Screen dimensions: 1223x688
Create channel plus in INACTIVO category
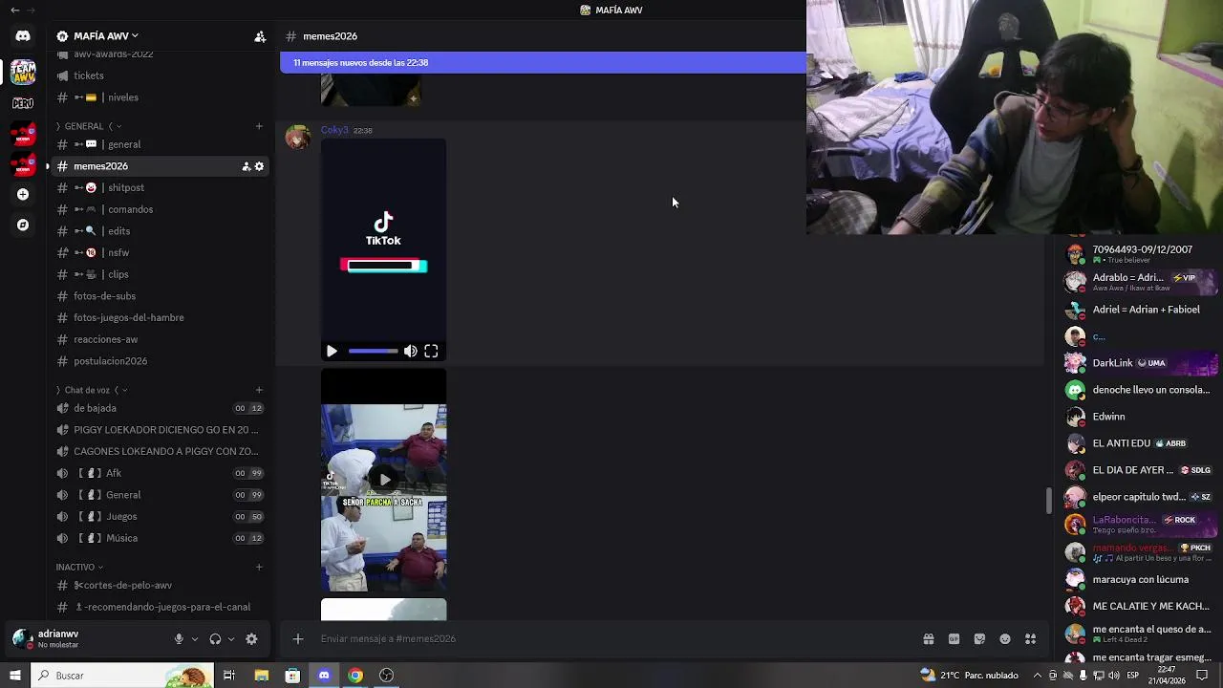259,567
